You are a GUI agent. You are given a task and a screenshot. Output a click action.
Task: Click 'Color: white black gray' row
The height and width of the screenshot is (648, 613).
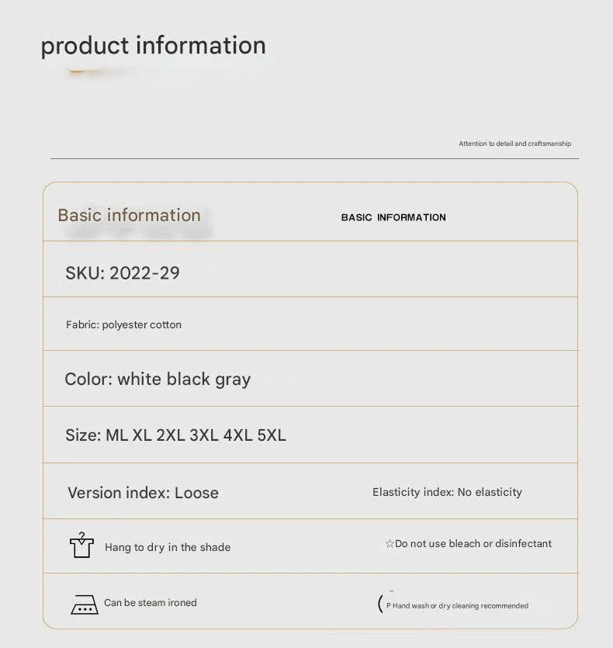pos(310,379)
